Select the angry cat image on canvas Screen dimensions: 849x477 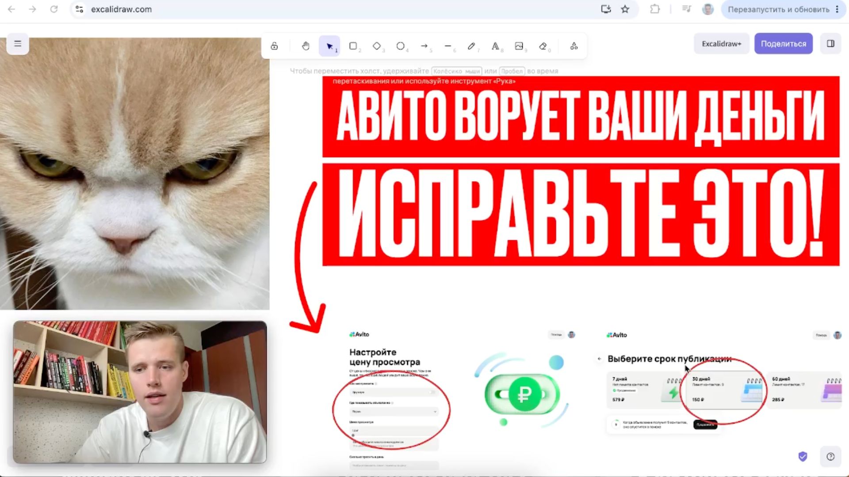[134, 174]
